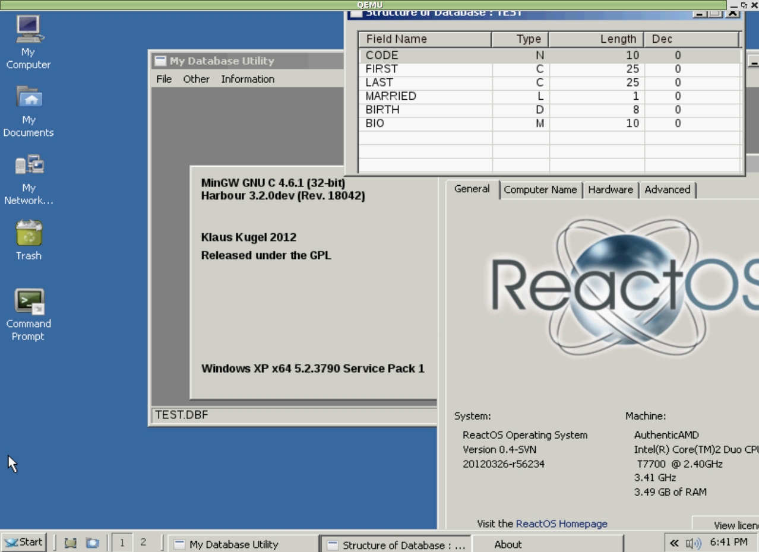Click type cell D in the BIRTH row
This screenshot has height=552, width=759.
tap(521, 110)
